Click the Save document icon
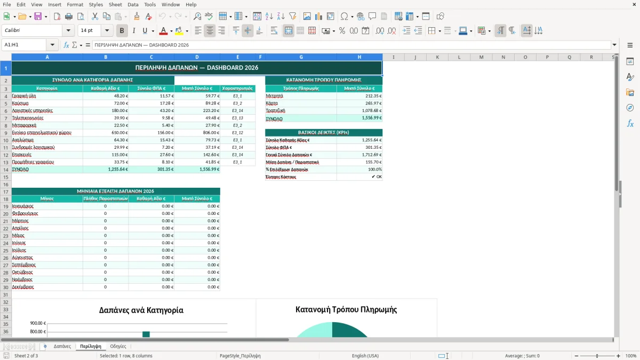This screenshot has width=640, height=360. point(37,17)
